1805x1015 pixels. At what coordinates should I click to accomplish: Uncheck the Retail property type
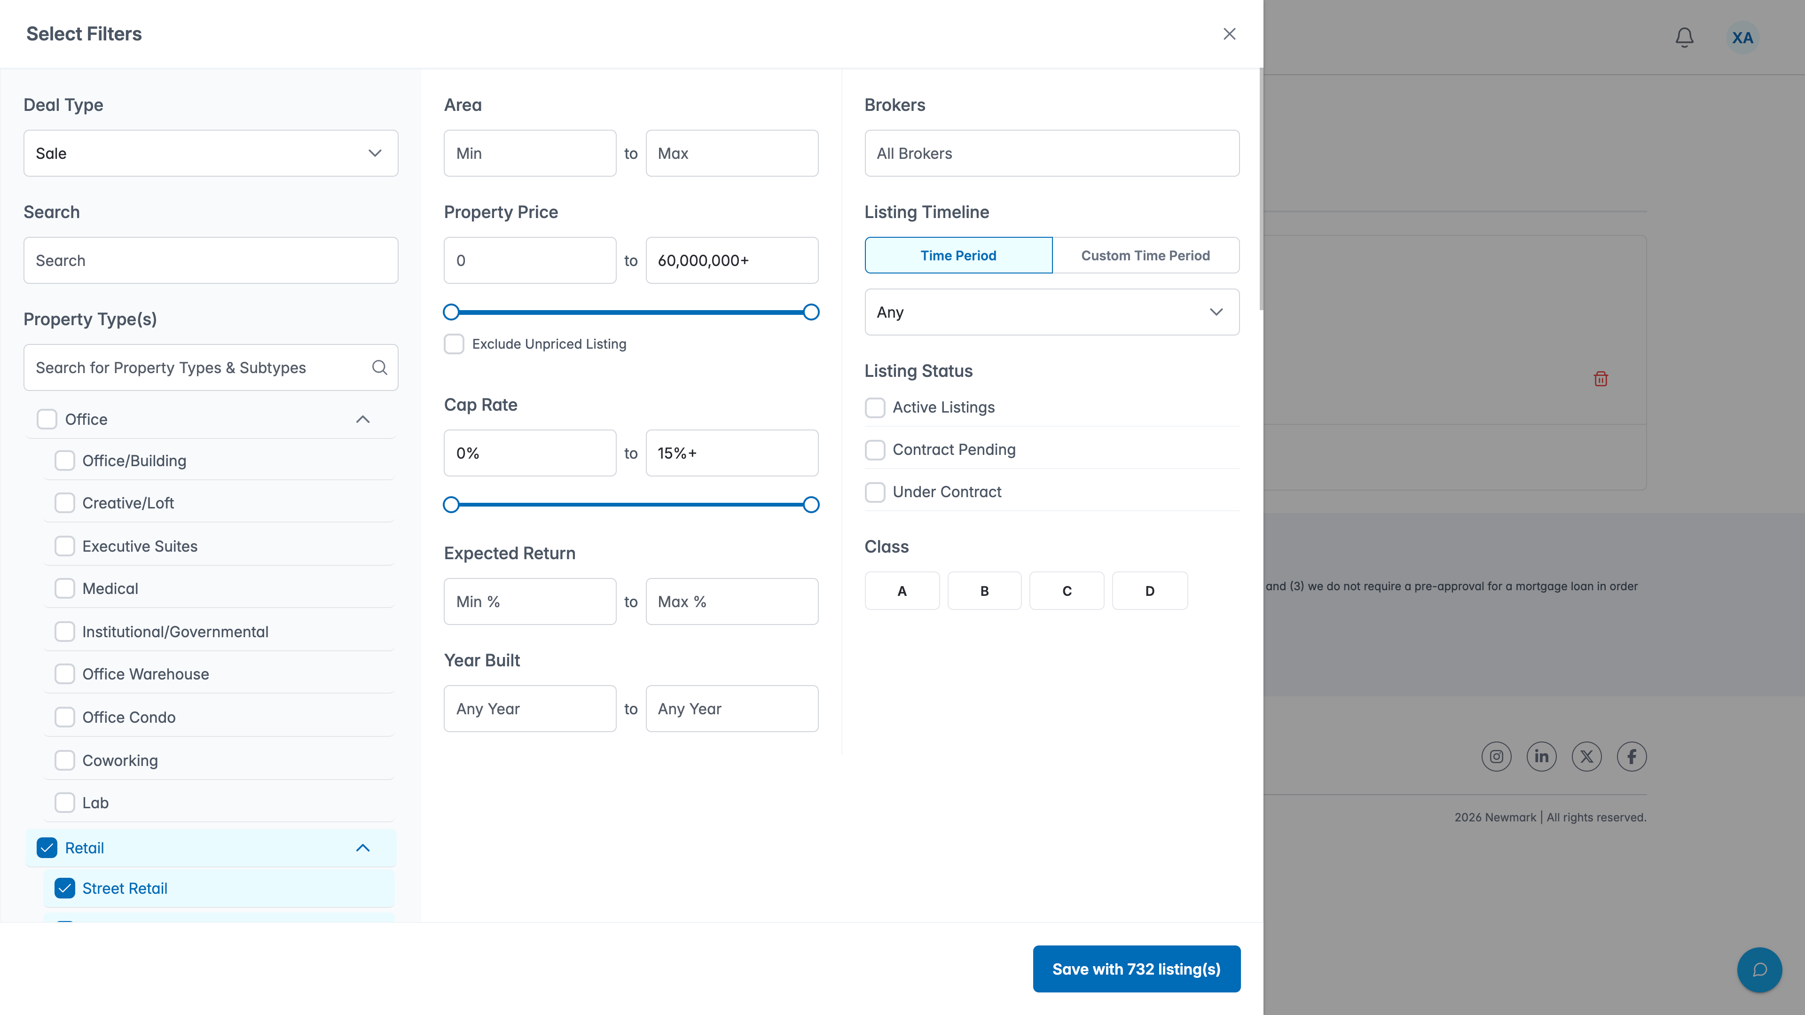pyautogui.click(x=47, y=848)
